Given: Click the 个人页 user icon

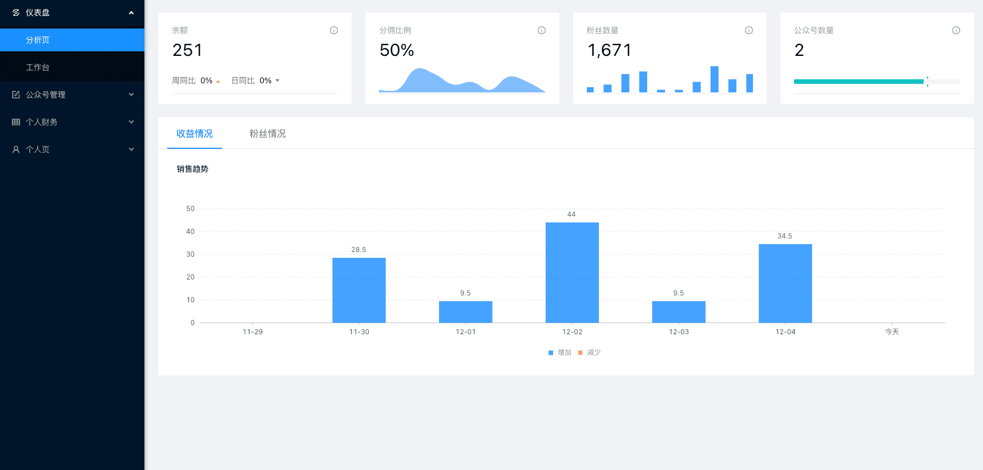Looking at the screenshot, I should (x=16, y=149).
